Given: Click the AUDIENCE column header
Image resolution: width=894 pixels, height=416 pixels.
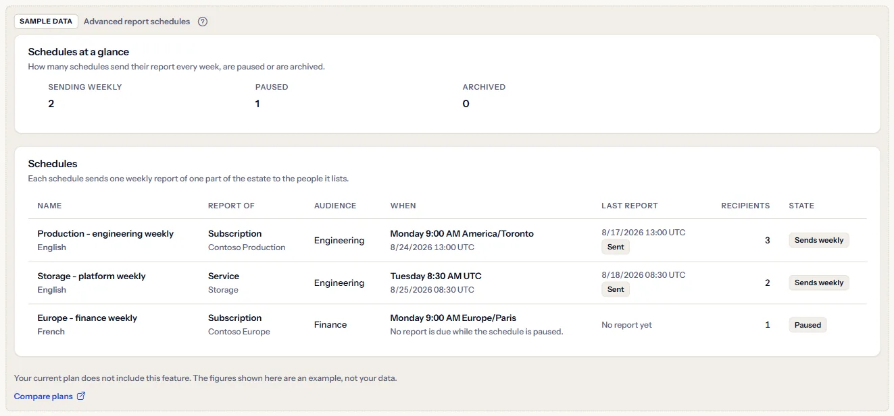Looking at the screenshot, I should point(335,206).
